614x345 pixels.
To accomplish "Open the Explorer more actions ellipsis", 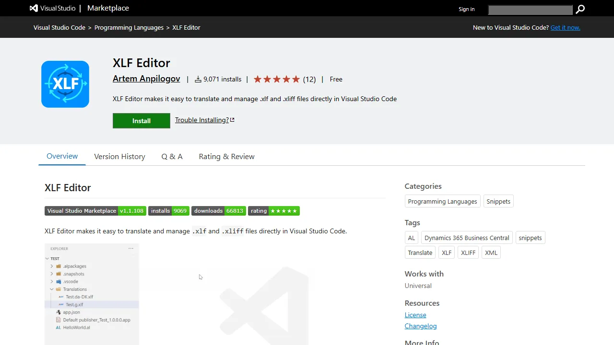I will 130,248.
